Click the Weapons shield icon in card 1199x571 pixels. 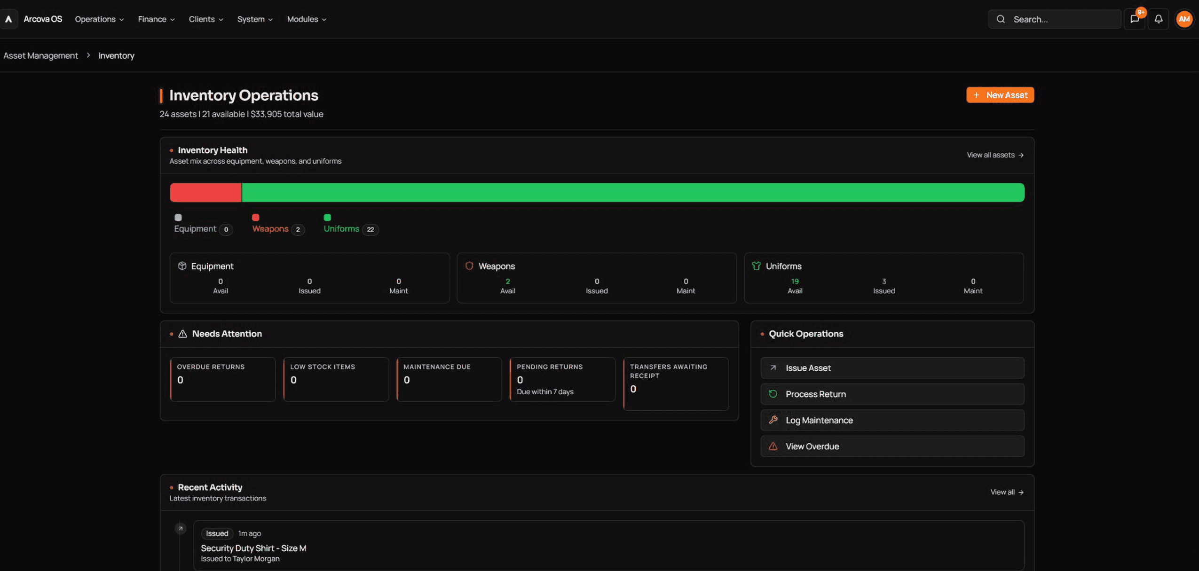tap(469, 266)
